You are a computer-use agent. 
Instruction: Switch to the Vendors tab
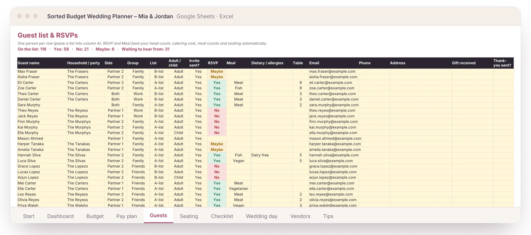(x=300, y=216)
